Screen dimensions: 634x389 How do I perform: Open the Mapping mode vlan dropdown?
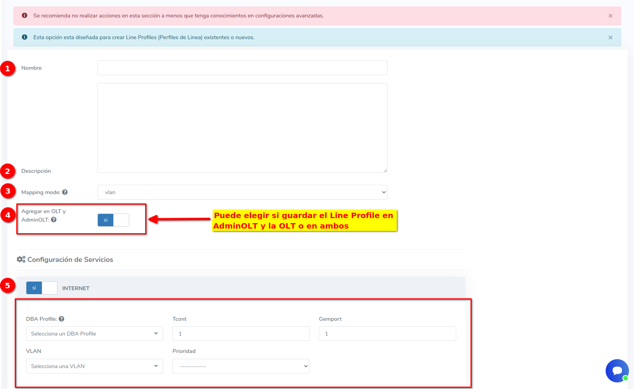(242, 192)
